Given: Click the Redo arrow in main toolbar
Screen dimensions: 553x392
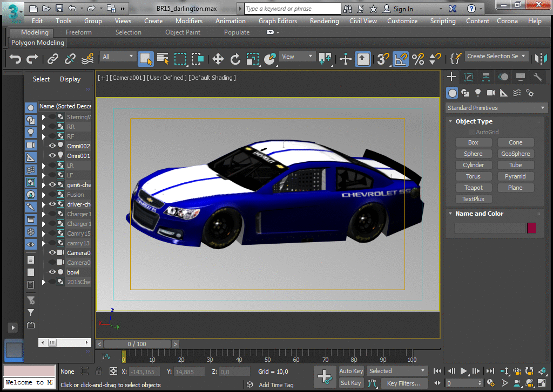Looking at the screenshot, I should pos(32,58).
